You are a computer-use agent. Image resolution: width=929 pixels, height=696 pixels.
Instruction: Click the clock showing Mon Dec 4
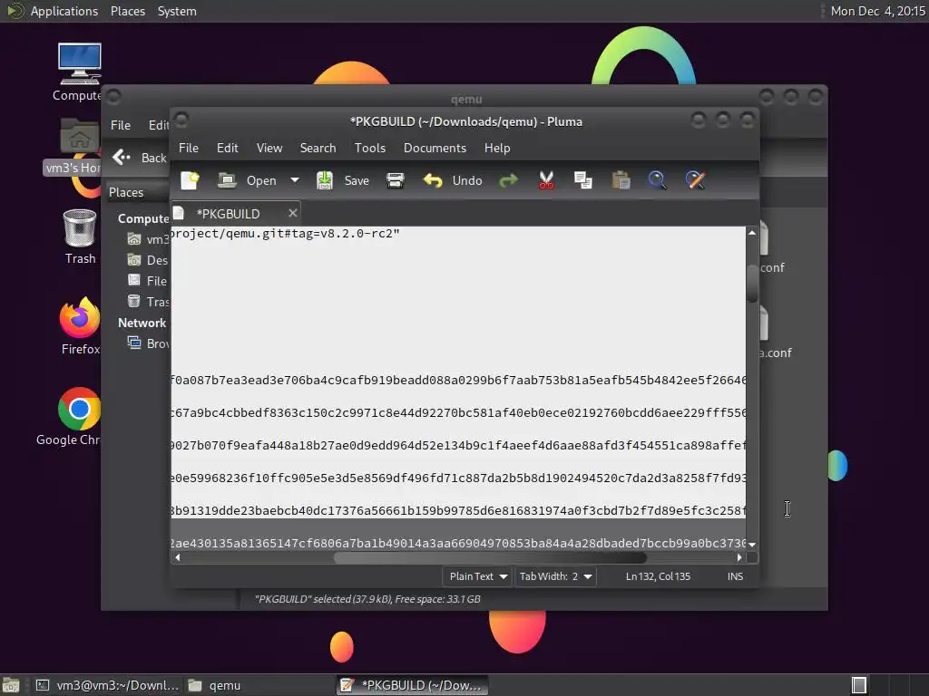tap(877, 11)
